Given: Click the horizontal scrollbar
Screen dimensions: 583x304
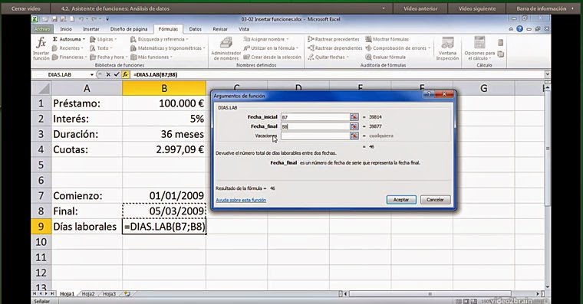Looking at the screenshot, I should (430, 293).
